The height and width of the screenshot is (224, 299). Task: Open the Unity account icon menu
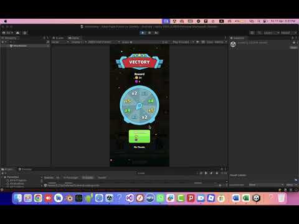[8, 33]
